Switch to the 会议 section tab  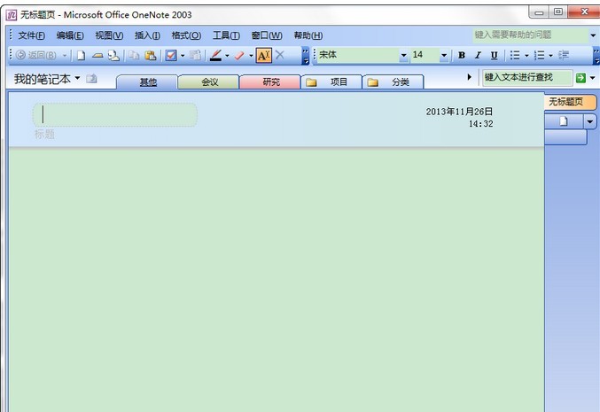click(x=209, y=82)
